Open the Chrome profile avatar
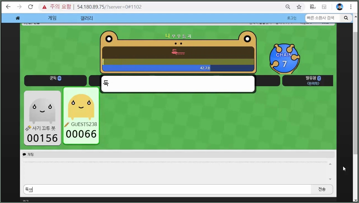 tap(340, 7)
